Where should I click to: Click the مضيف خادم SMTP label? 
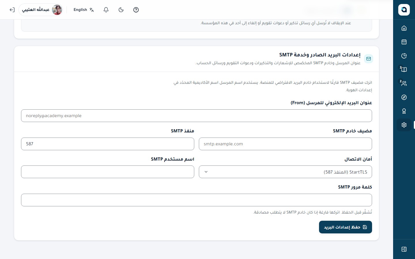click(352, 131)
